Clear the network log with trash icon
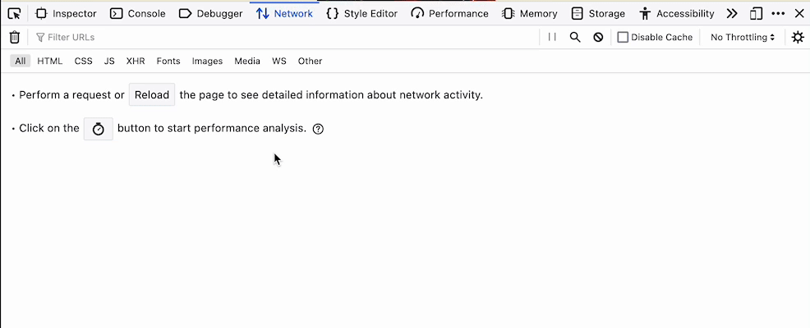 pos(14,37)
